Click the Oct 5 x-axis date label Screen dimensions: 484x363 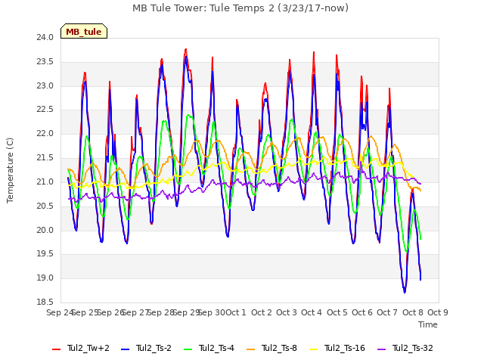(x=337, y=312)
